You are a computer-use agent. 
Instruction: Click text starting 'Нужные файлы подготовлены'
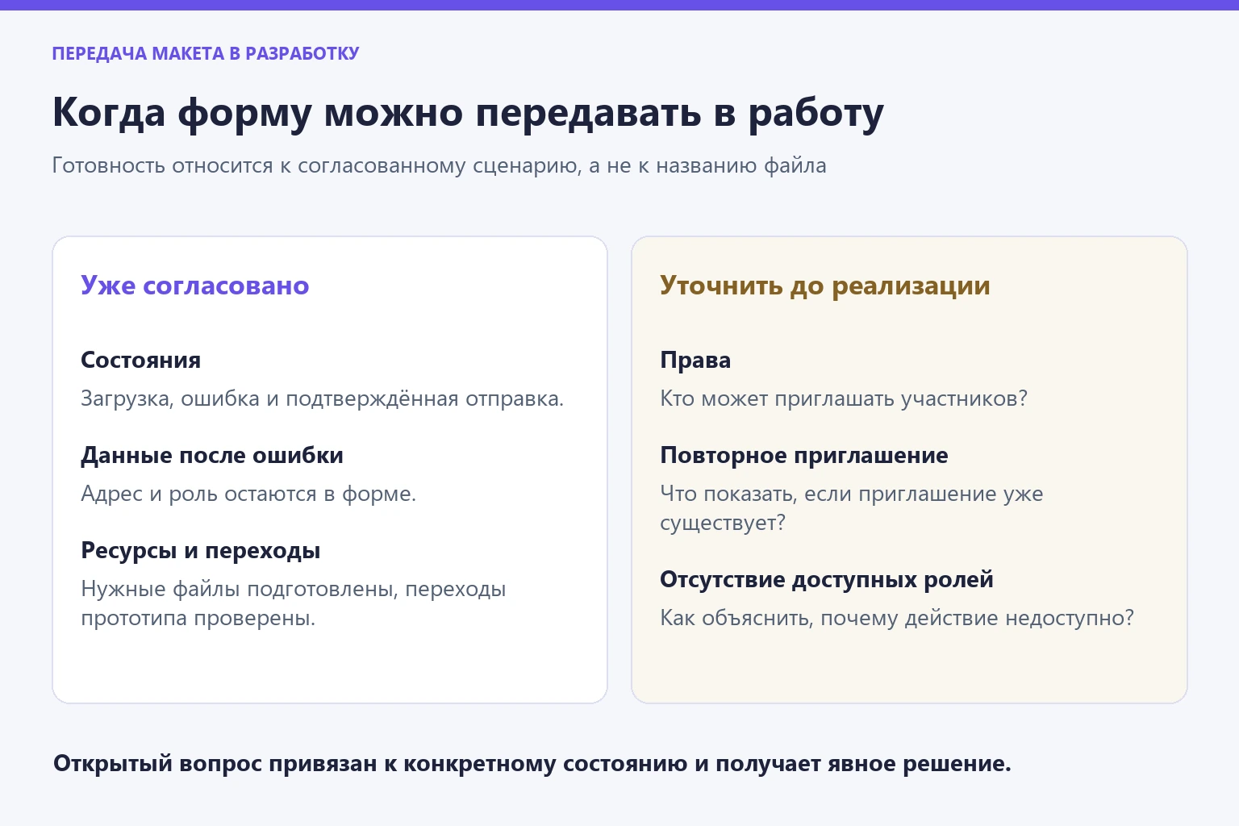[294, 603]
